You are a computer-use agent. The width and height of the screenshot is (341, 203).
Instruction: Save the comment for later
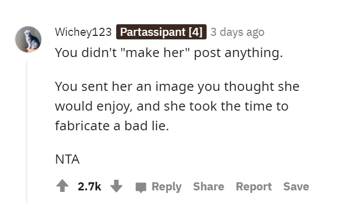[x=296, y=186]
